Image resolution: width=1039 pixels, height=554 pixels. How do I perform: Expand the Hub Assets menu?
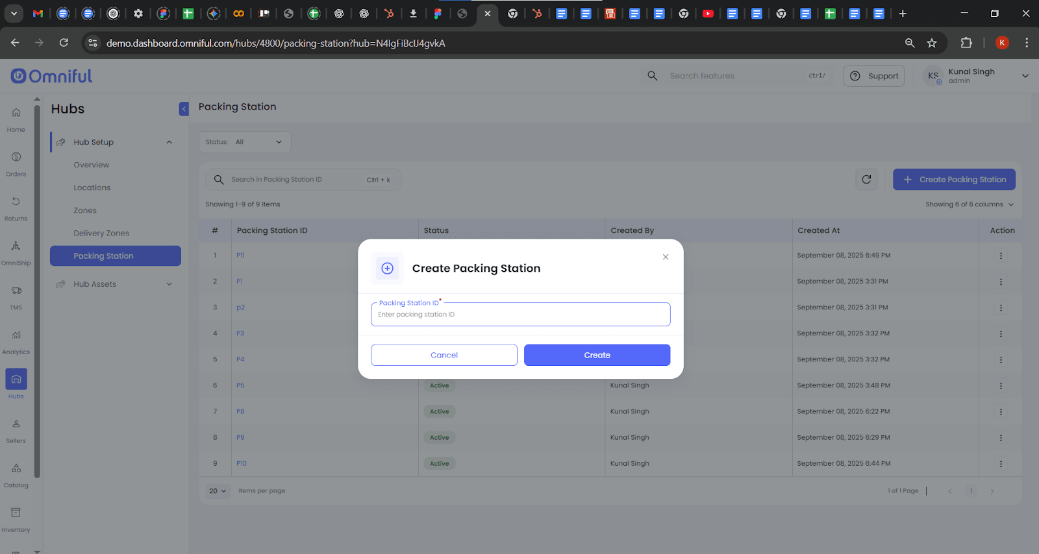115,284
